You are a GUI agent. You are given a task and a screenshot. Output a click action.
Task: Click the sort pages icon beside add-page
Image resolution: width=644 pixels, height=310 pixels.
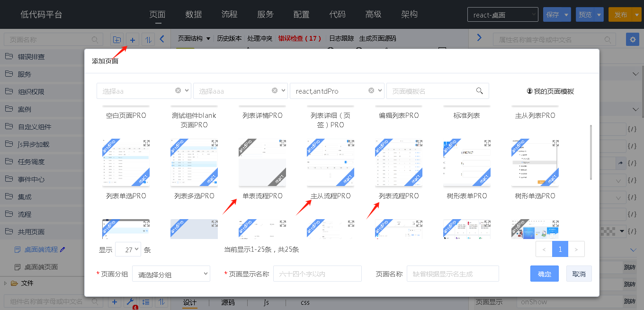point(148,40)
